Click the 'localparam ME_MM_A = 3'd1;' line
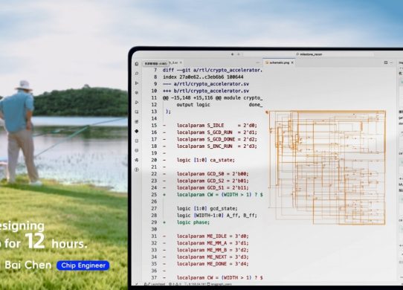Screen dimensions: 403x290 (x=213, y=243)
